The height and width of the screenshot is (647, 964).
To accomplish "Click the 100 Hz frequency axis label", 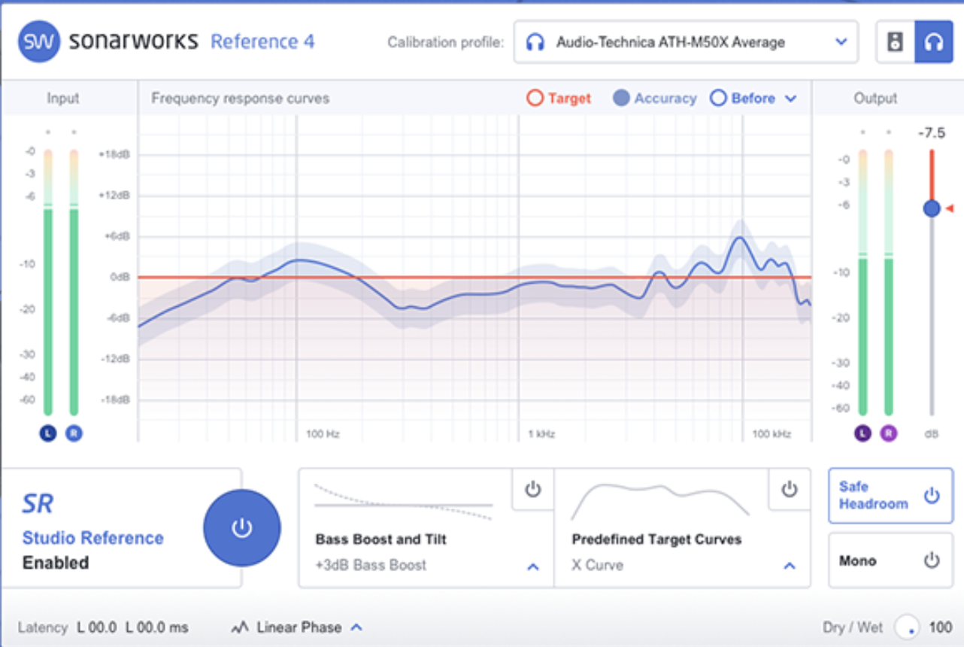I will 323,434.
